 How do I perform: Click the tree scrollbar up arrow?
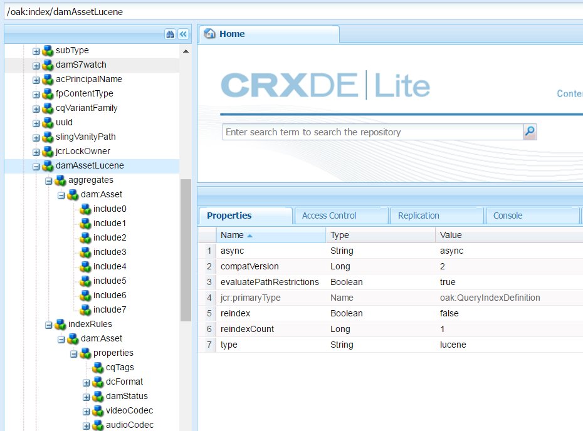click(x=186, y=51)
